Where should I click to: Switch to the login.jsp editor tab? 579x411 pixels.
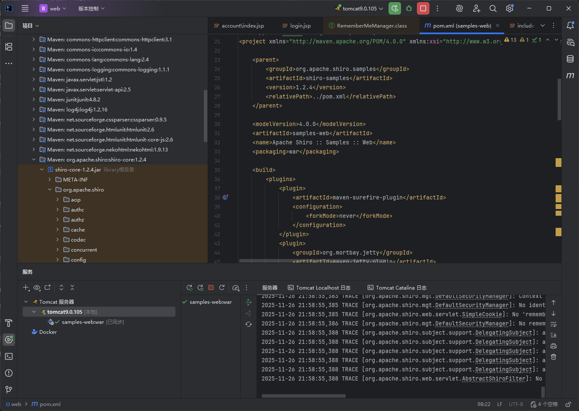tap(300, 26)
